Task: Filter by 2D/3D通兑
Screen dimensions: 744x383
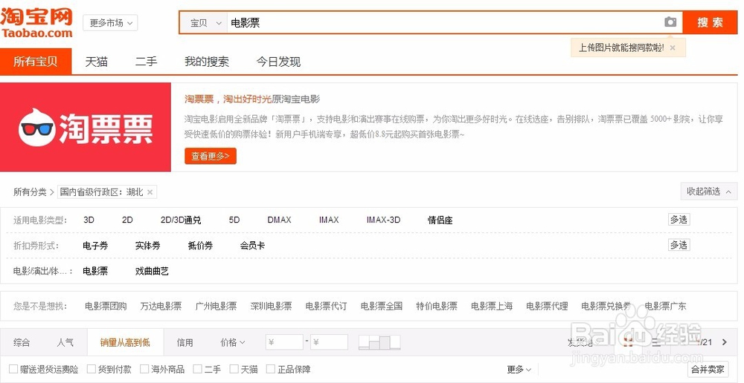Action: click(x=181, y=220)
